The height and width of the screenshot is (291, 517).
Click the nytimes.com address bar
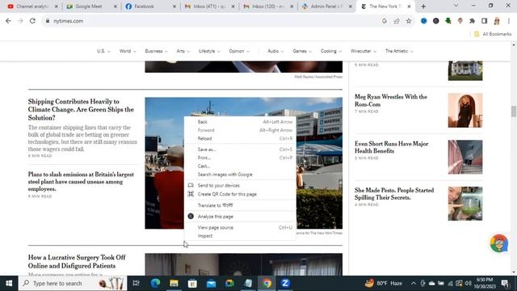point(211,21)
